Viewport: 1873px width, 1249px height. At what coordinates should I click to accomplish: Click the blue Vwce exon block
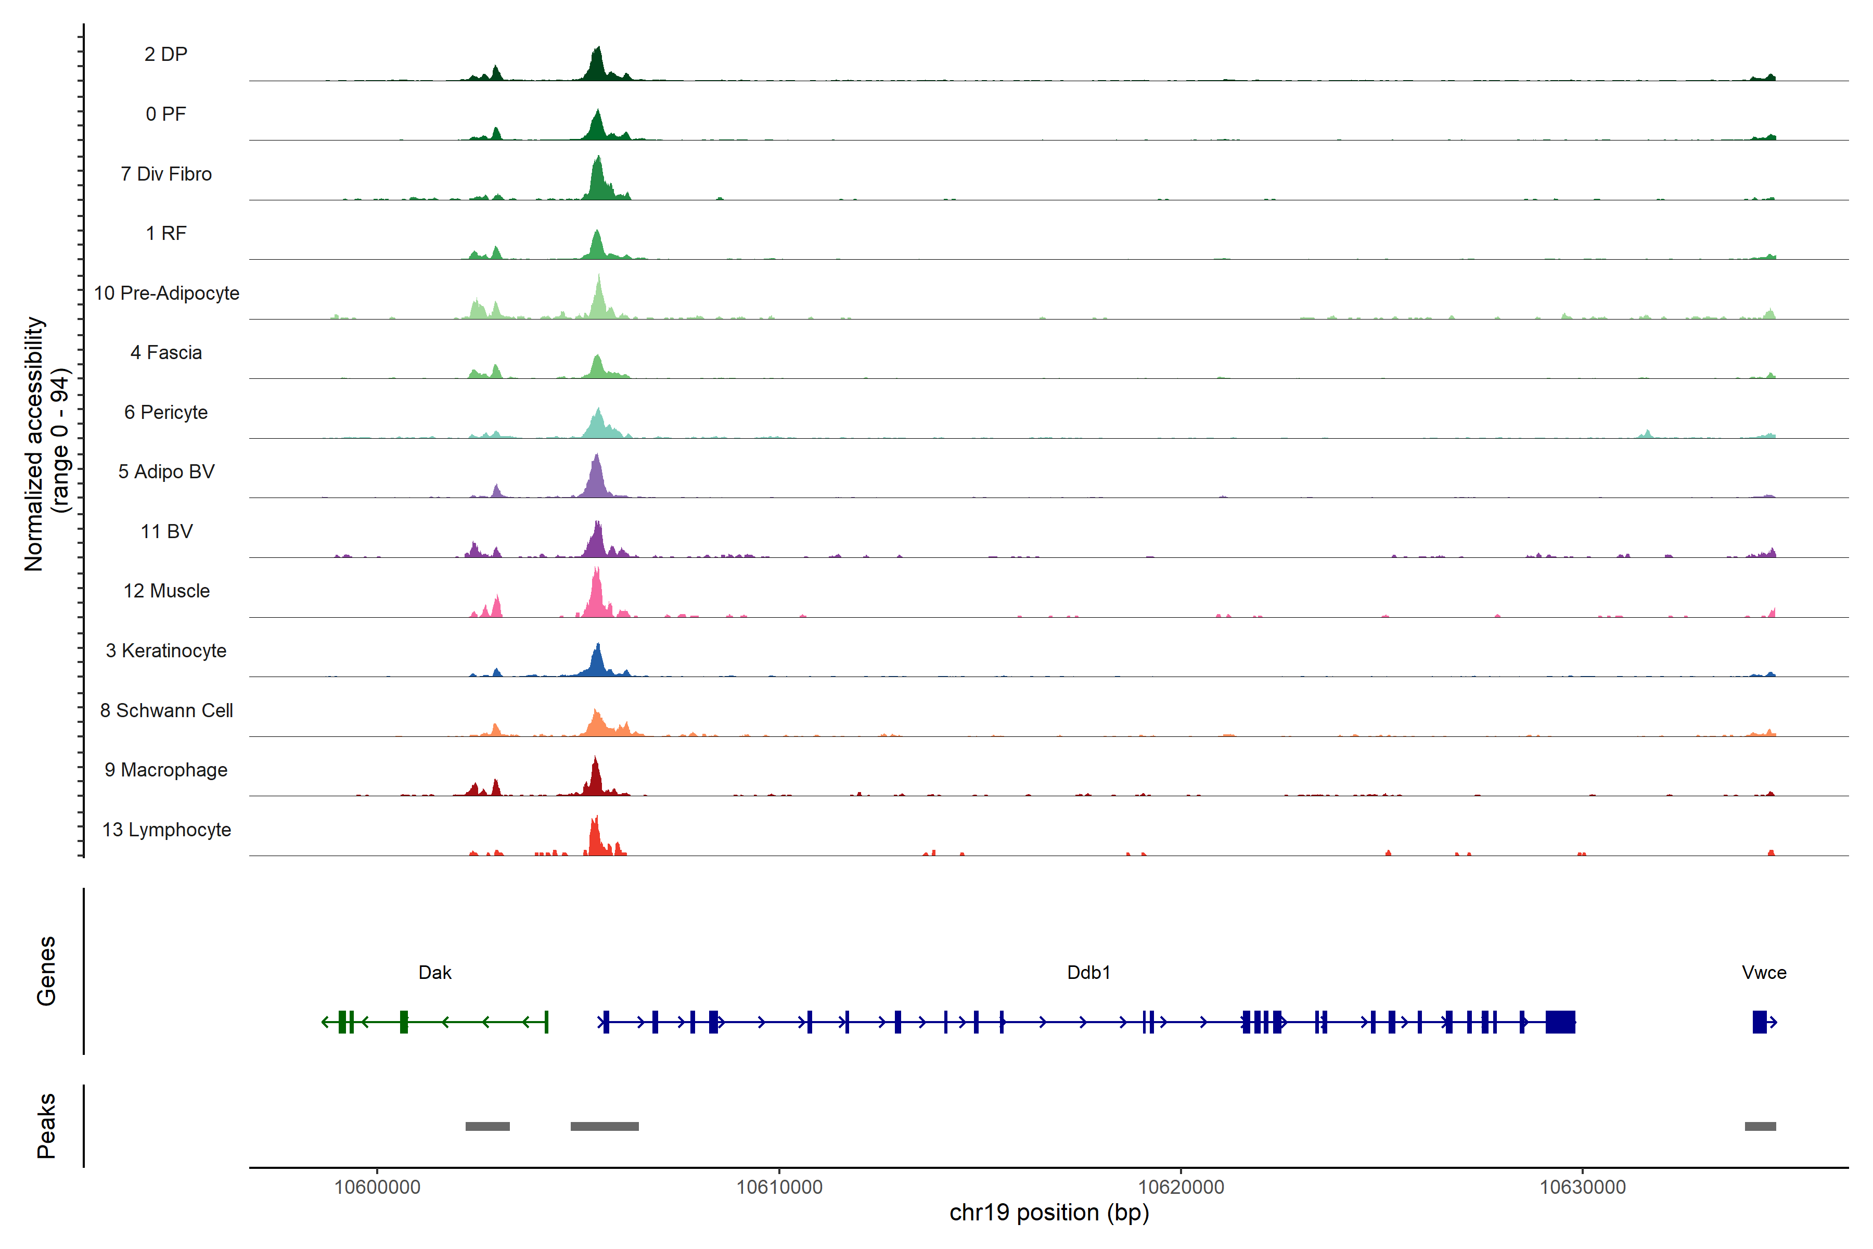(1759, 1021)
